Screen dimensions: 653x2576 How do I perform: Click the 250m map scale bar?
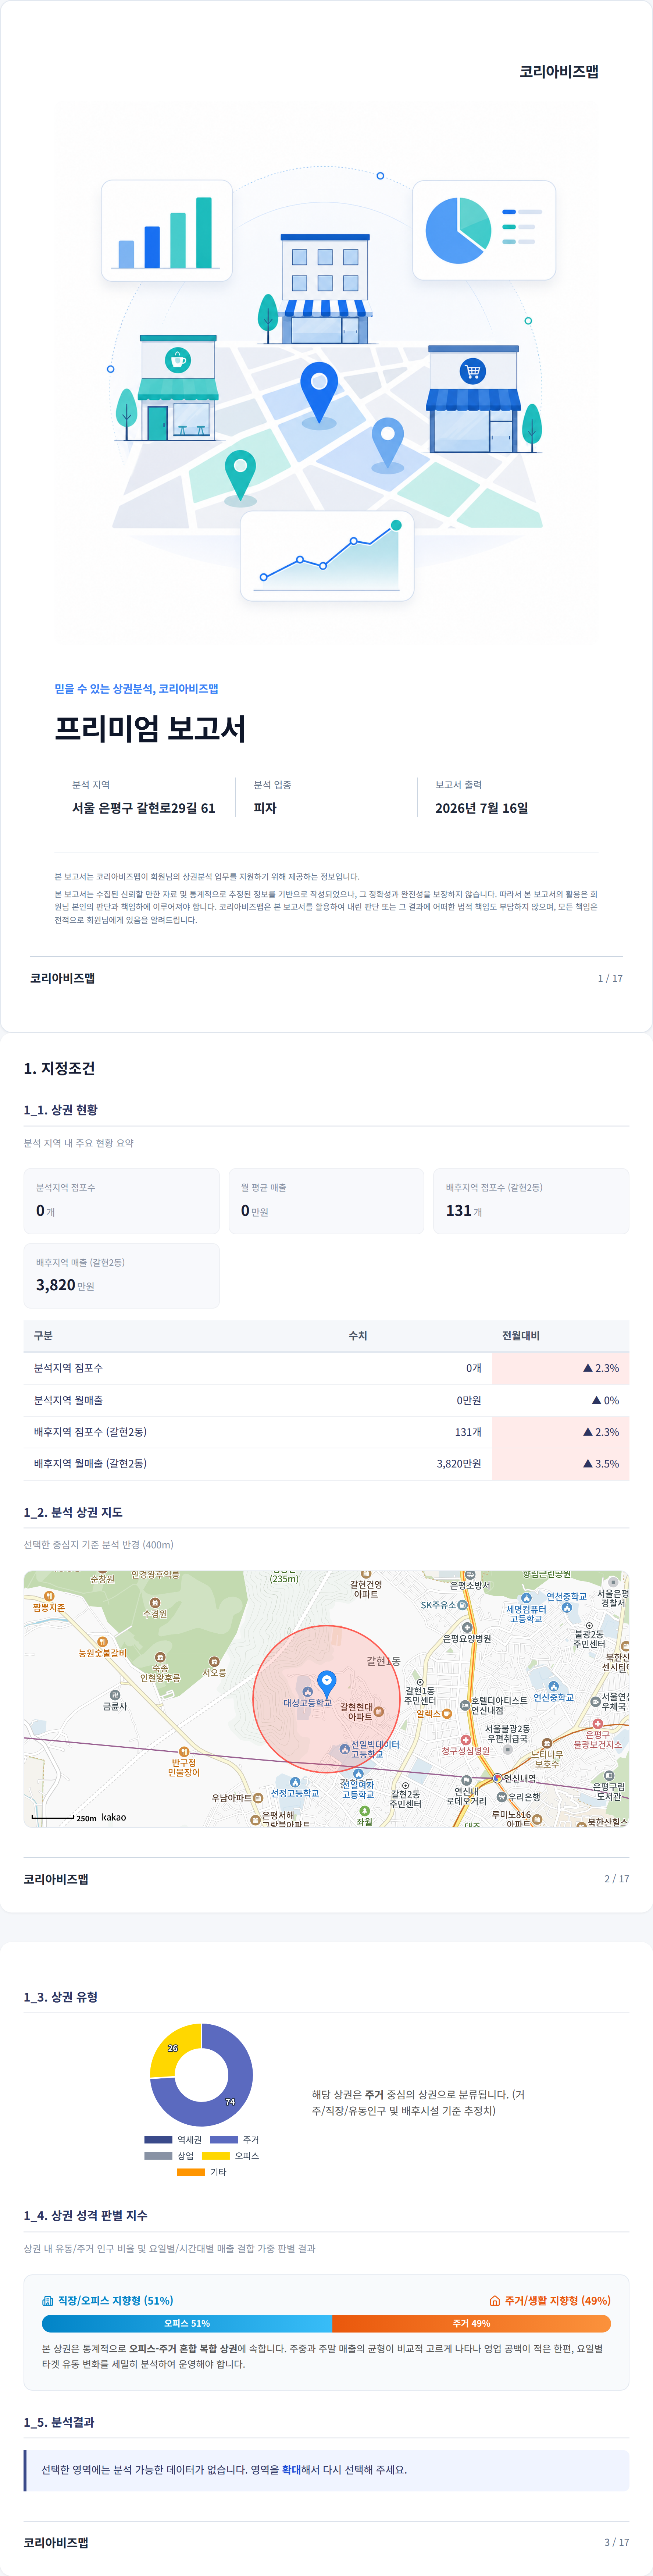point(53,1816)
